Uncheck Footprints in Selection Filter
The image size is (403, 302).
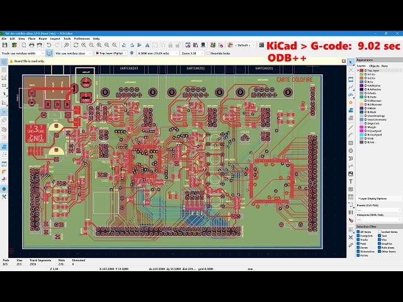point(358,236)
